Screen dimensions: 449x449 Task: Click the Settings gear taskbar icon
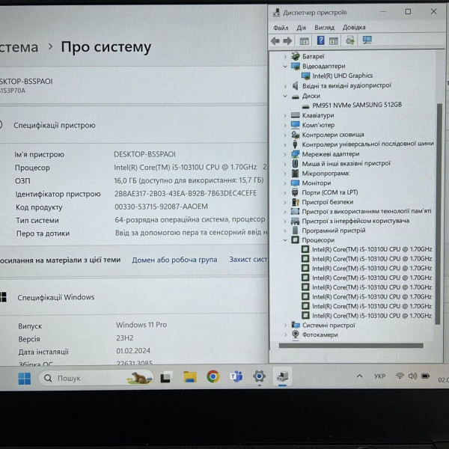coord(259,376)
